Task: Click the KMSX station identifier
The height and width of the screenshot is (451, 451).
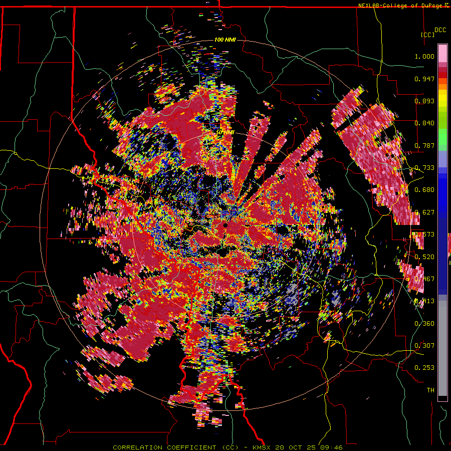Action: tap(262, 447)
